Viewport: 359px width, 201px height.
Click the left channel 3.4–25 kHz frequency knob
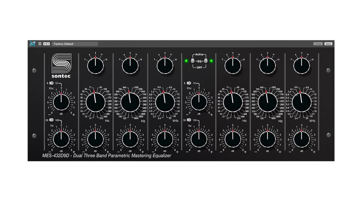(x=165, y=102)
